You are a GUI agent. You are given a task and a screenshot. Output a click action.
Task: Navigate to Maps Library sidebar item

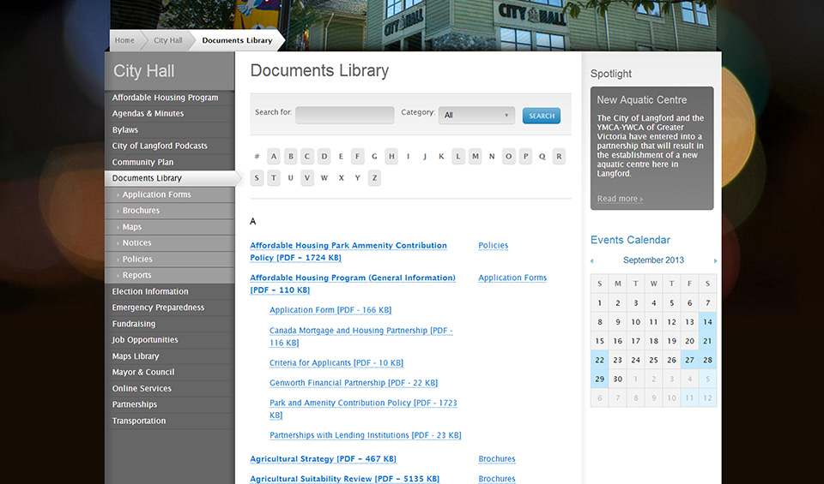136,356
